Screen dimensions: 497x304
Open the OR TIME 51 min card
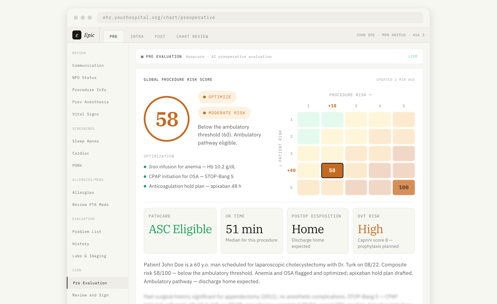click(x=252, y=231)
